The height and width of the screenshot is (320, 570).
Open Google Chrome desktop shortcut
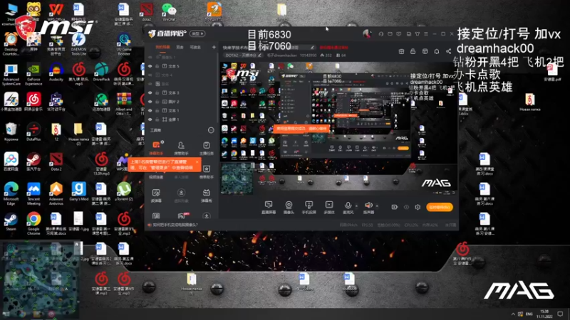[x=33, y=223]
